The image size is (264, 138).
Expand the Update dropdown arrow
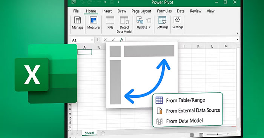click(149, 27)
